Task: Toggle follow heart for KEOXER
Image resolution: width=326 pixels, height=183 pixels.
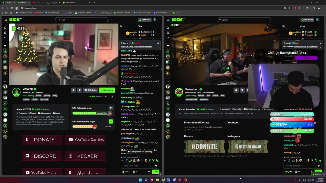Action: pos(79,90)
